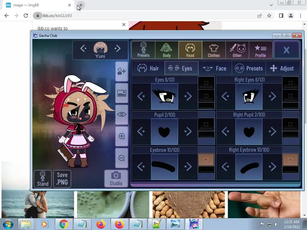Click the share page icon in Chrome
Viewport: 307px width, 230px height.
[260, 16]
